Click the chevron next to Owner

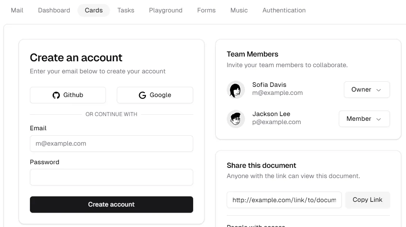click(379, 90)
